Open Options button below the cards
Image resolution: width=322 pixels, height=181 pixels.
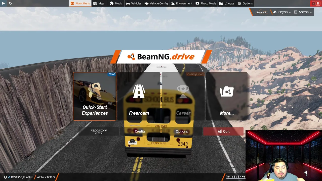pos(182,131)
